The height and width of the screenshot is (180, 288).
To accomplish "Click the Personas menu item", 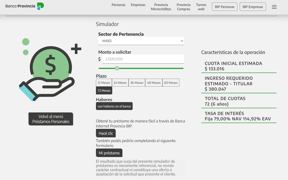I will pos(118,5).
